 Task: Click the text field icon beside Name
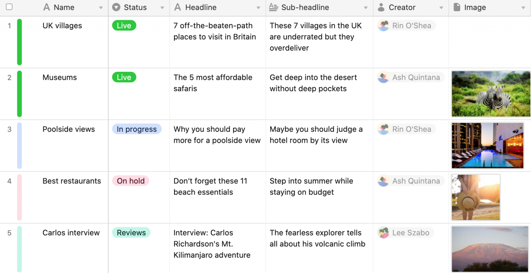[x=46, y=7]
